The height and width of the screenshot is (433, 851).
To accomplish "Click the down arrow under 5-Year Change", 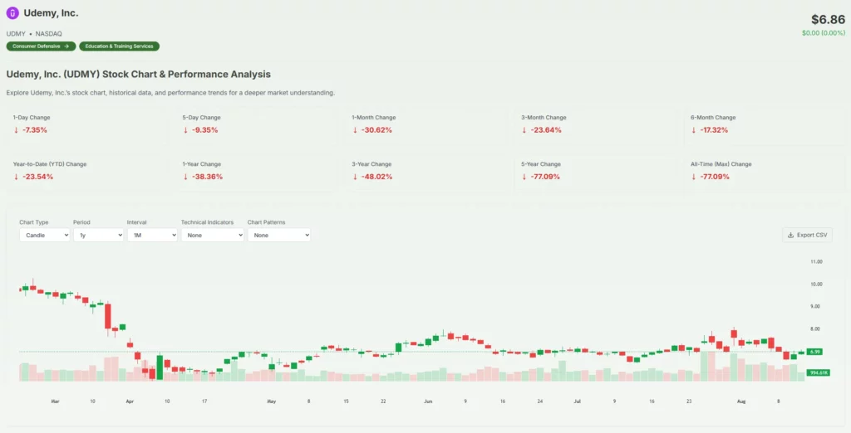I will 524,177.
